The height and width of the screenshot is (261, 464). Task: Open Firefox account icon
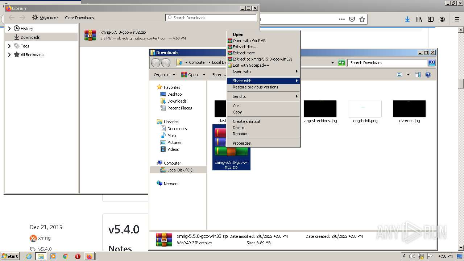click(x=442, y=19)
